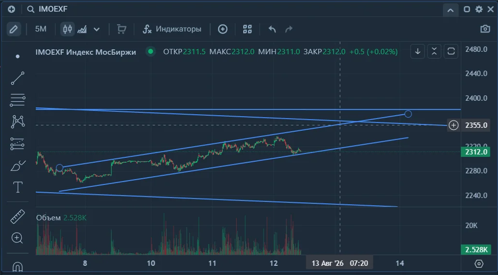Open the Индикаторы menu
The height and width of the screenshot is (275, 498).
172,29
